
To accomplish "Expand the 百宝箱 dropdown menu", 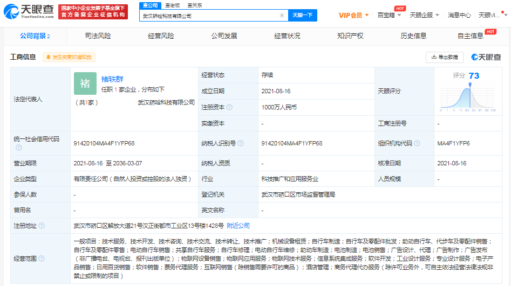I will point(389,15).
